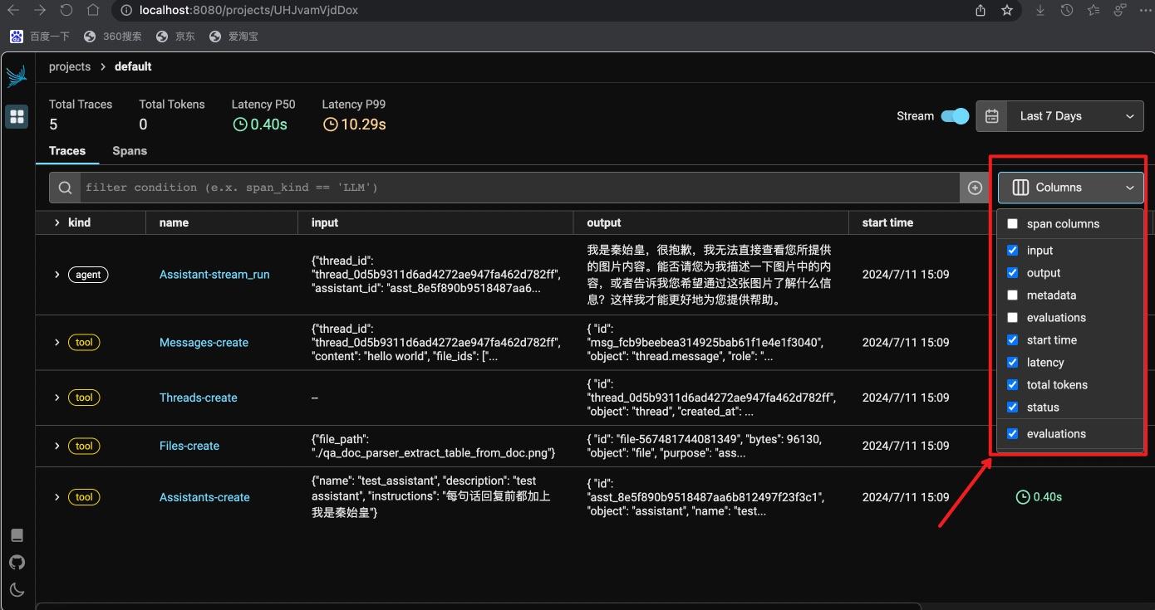Uncheck the input column checkbox
This screenshot has width=1155, height=610.
click(x=1012, y=251)
